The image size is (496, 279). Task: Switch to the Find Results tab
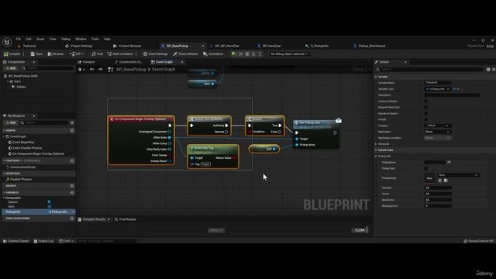126,219
